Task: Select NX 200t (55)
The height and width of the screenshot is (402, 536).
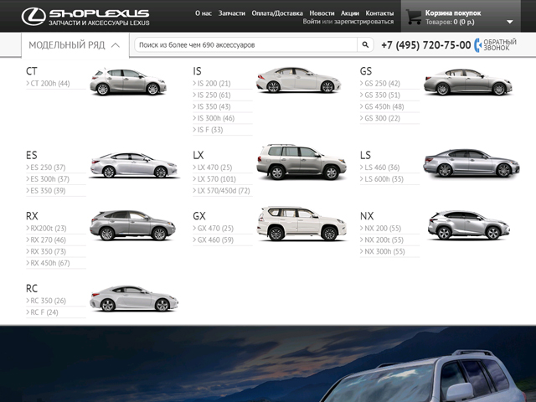Action: pos(384,240)
